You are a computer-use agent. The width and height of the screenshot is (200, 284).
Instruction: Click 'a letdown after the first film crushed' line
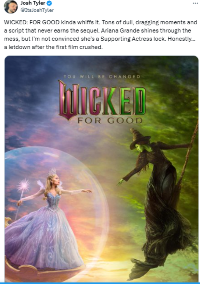click(53, 47)
